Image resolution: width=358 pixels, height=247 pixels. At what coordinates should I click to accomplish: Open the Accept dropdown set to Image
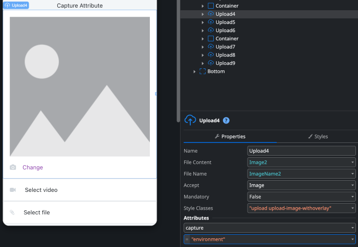301,185
